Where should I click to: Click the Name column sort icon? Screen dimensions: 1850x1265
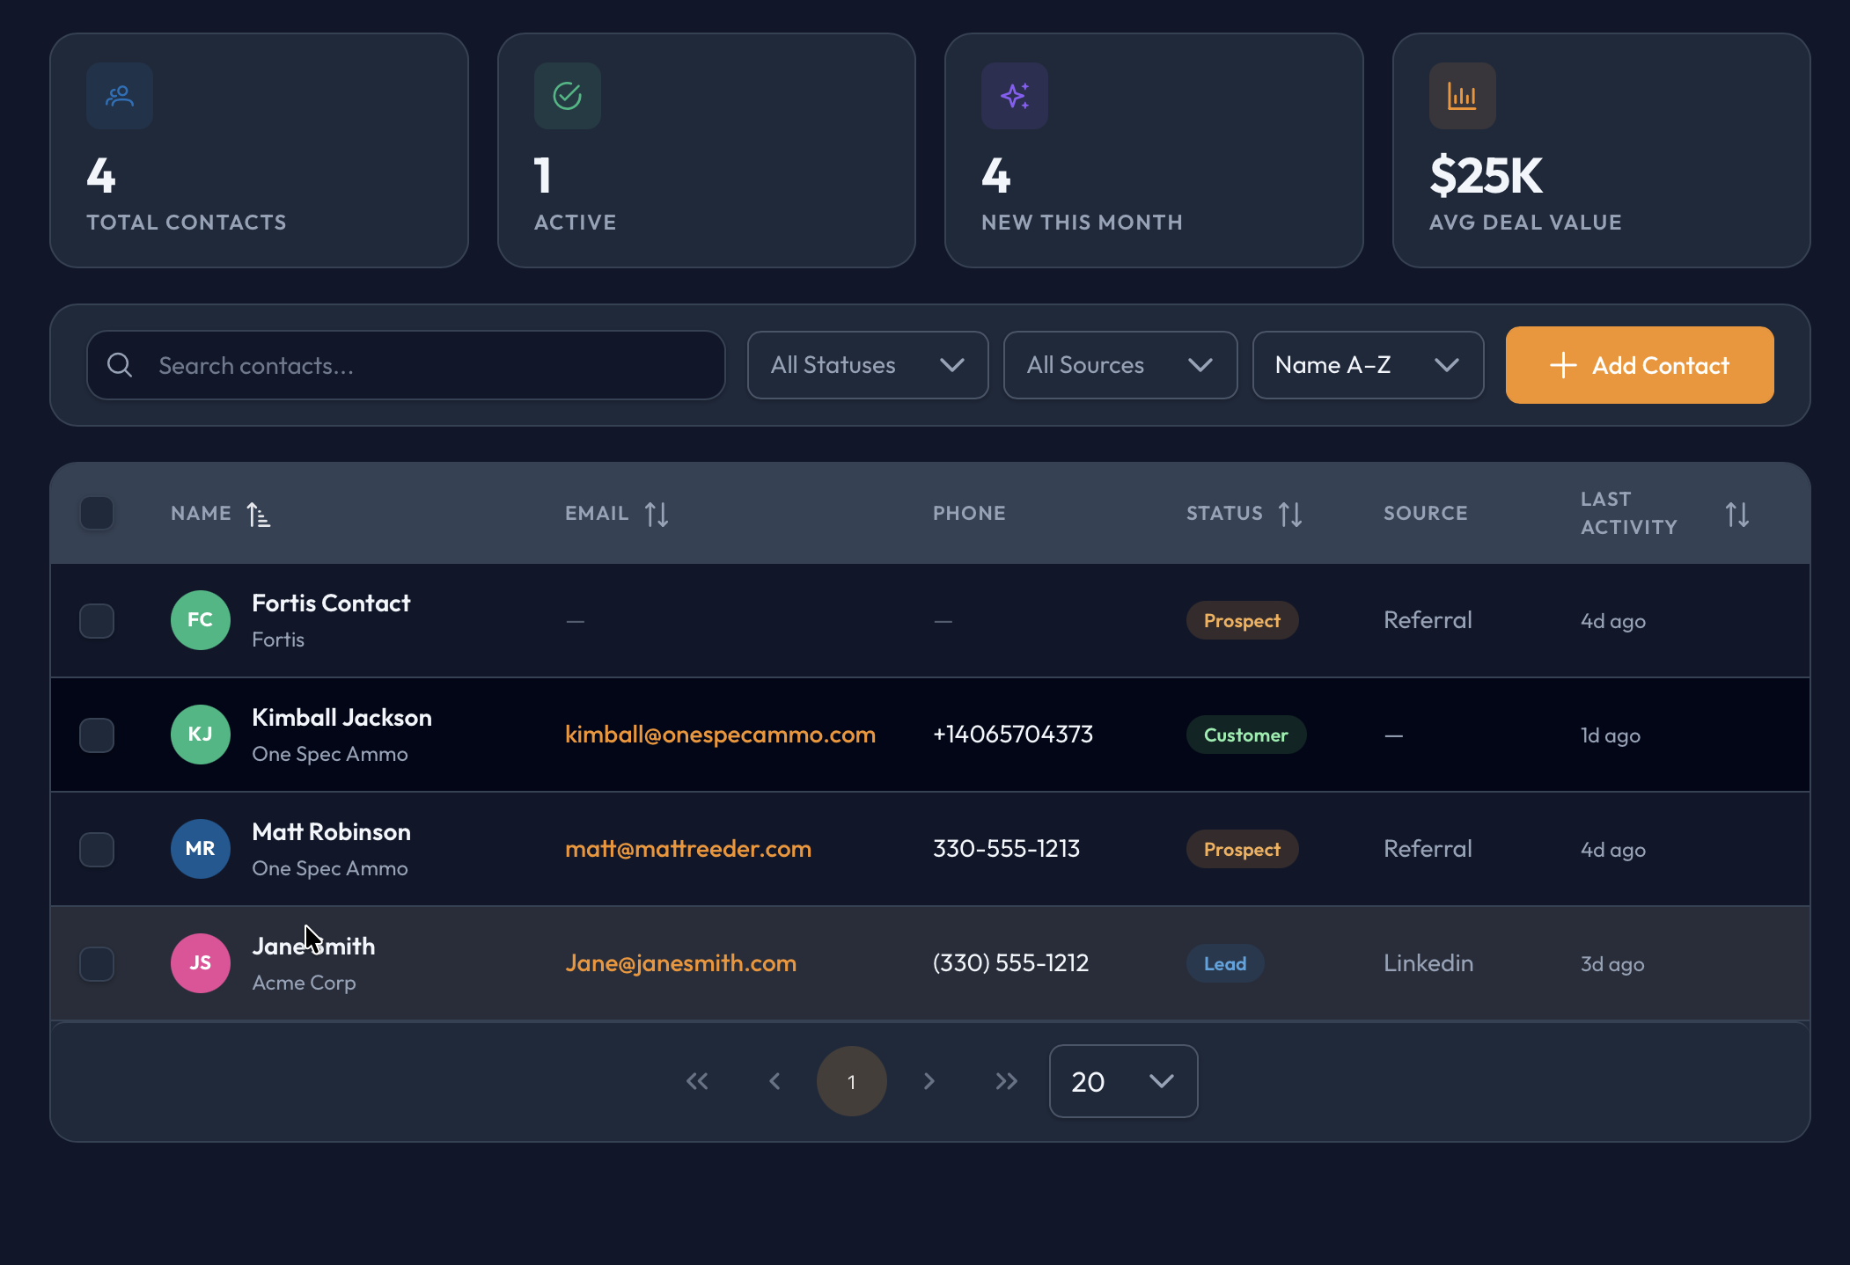pyautogui.click(x=258, y=515)
